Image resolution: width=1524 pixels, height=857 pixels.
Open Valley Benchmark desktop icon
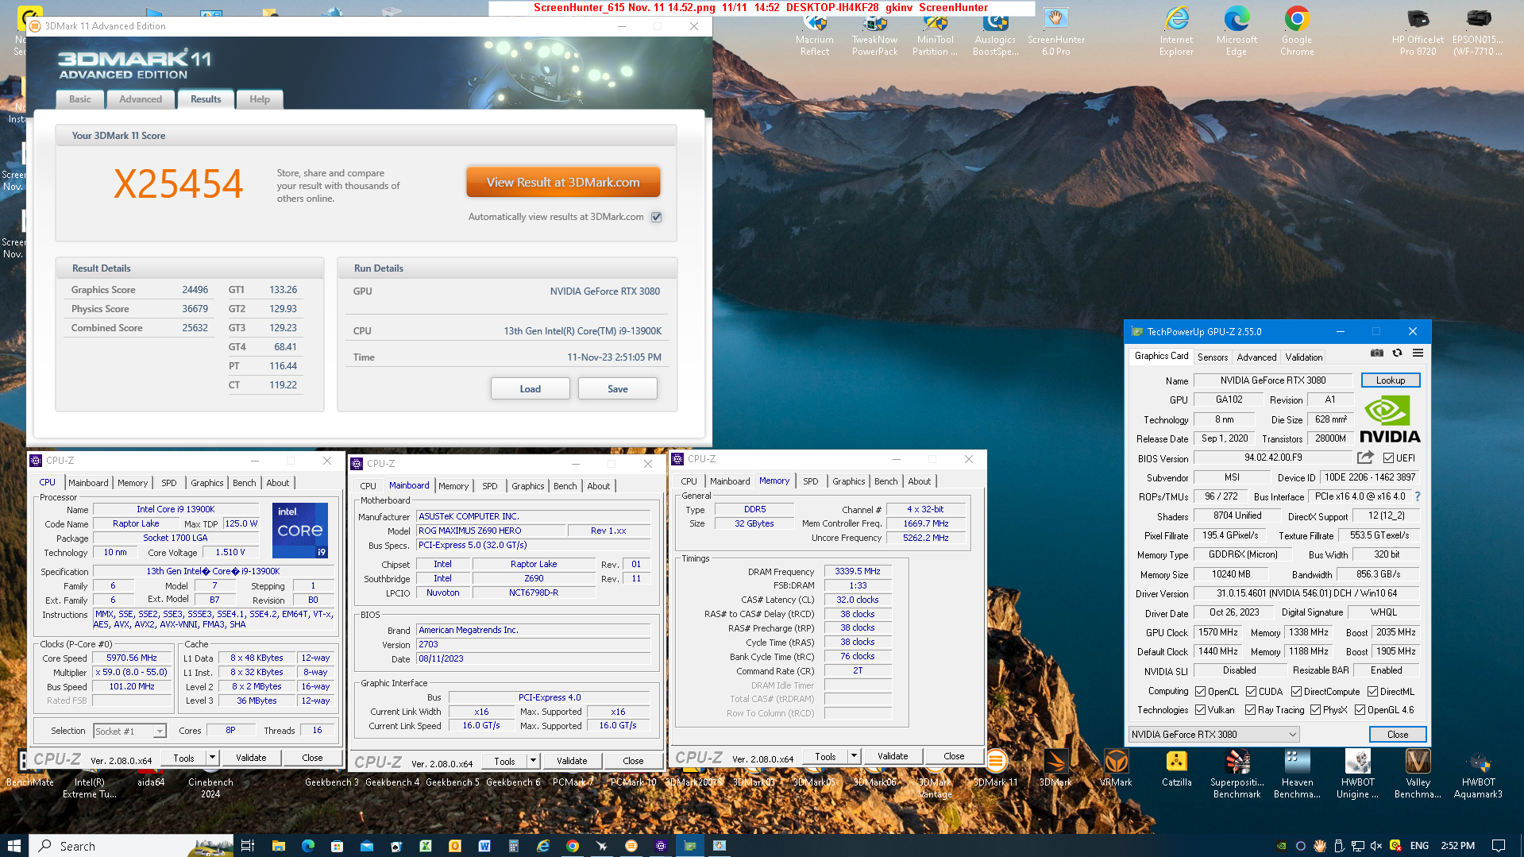click(x=1418, y=774)
